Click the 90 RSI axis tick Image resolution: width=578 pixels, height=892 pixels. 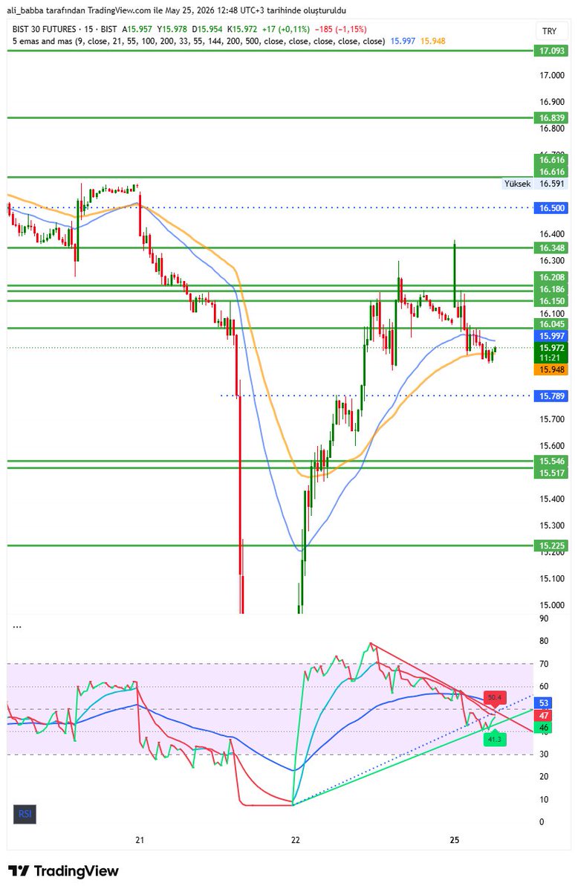pyautogui.click(x=544, y=618)
